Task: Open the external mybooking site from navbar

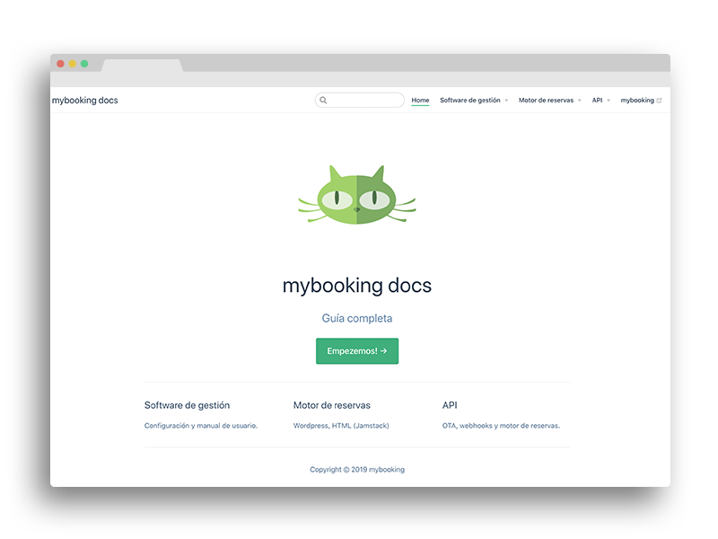Action: click(639, 100)
